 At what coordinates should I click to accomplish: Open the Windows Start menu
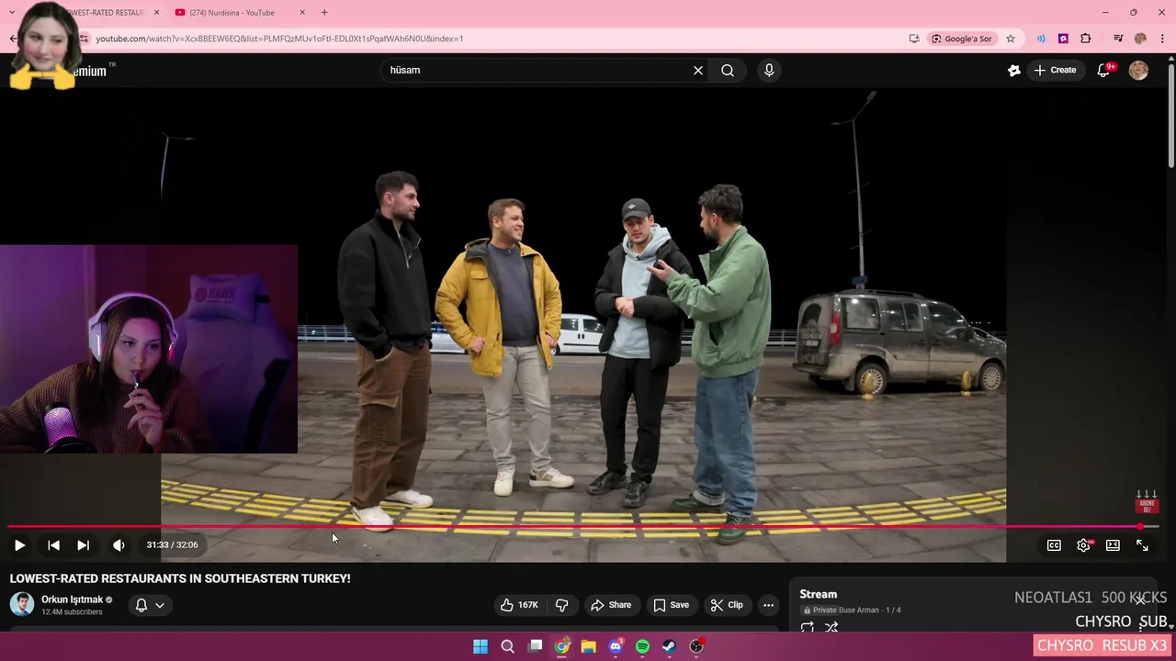point(481,646)
